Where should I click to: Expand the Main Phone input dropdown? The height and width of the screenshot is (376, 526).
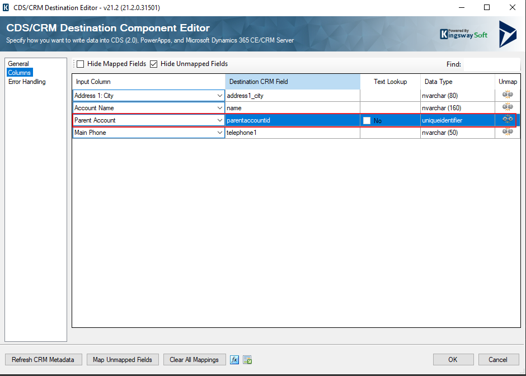click(219, 133)
